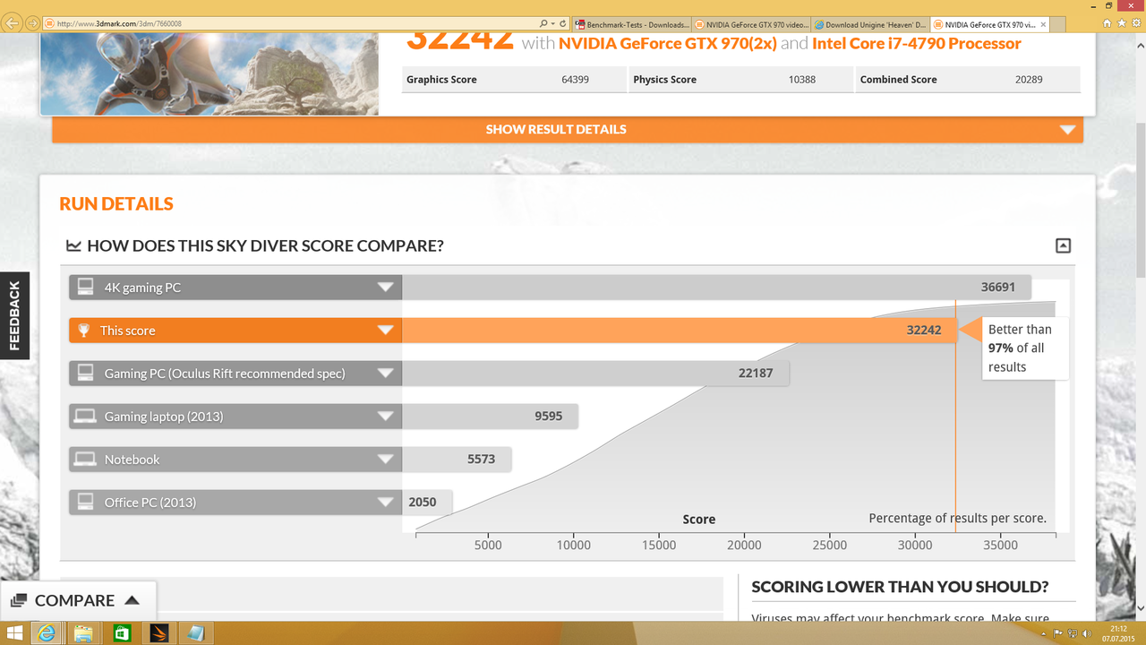Open File Explorer taskbar icon
The image size is (1146, 645).
pos(83,633)
